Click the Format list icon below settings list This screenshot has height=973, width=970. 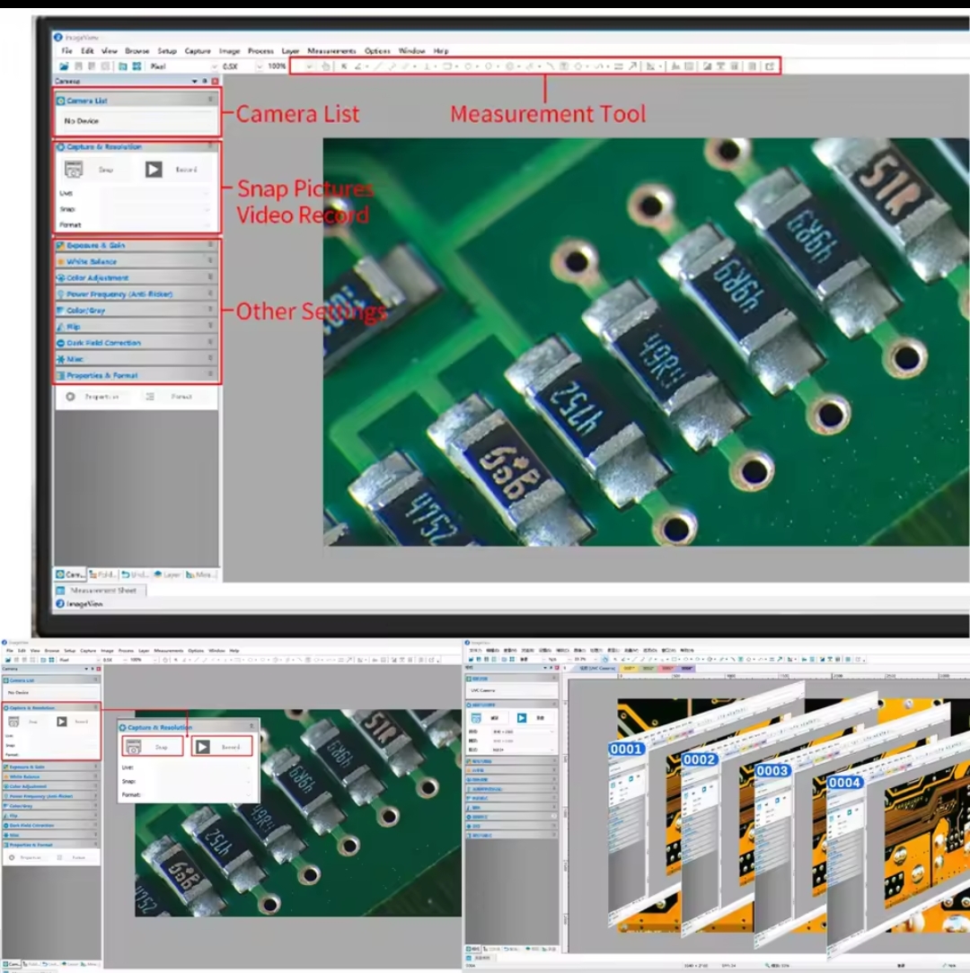151,396
